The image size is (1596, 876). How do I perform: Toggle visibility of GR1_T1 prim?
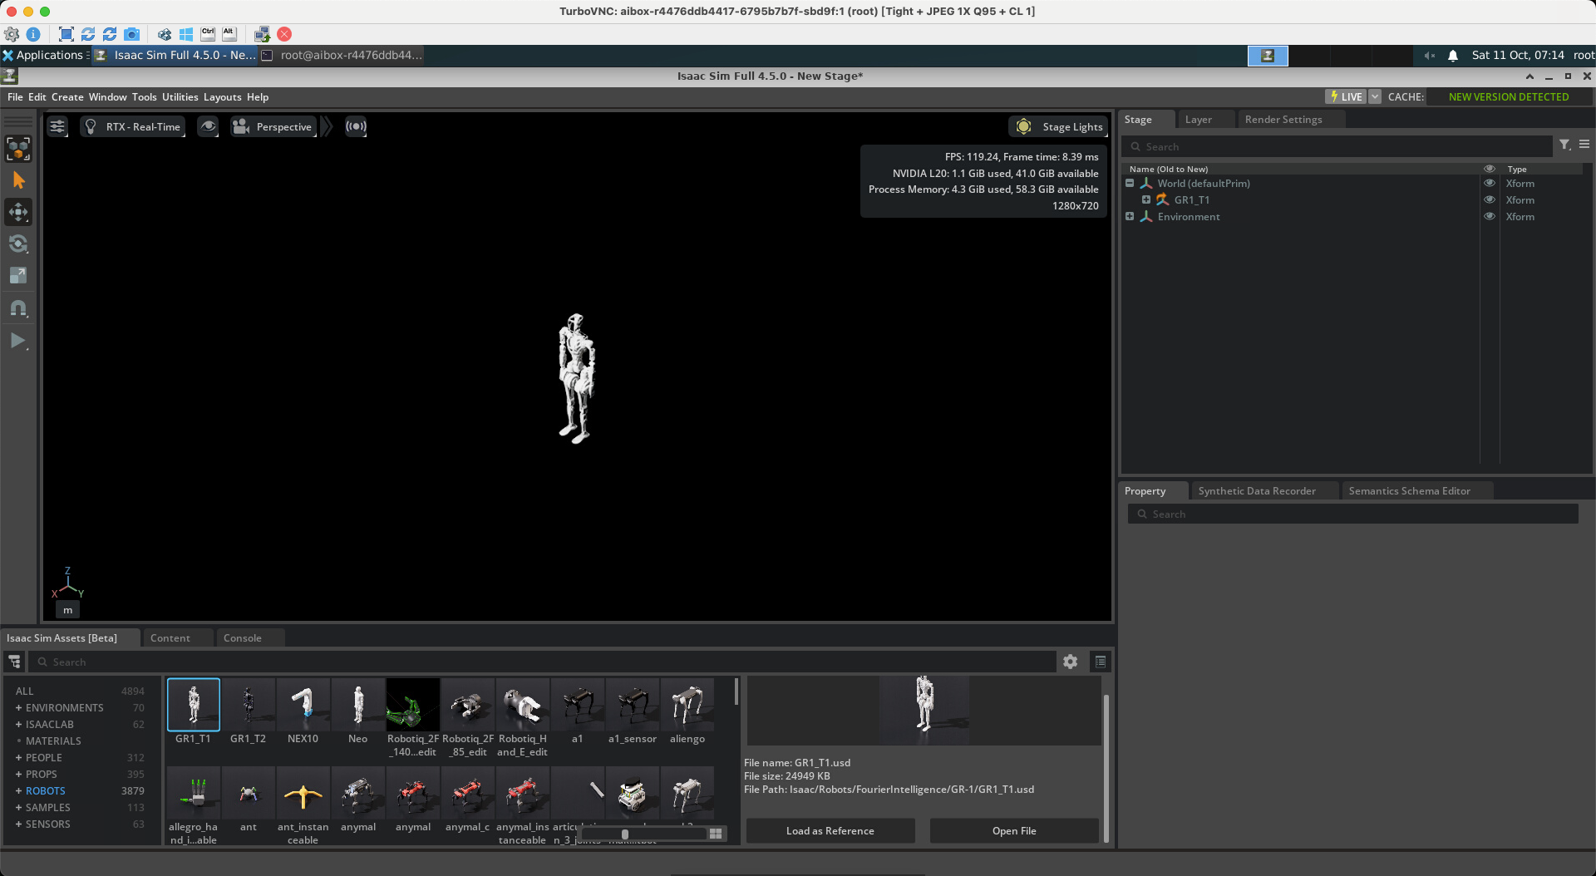pos(1490,200)
